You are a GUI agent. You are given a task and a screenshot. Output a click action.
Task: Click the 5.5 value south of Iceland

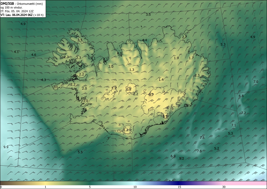point(80,152)
